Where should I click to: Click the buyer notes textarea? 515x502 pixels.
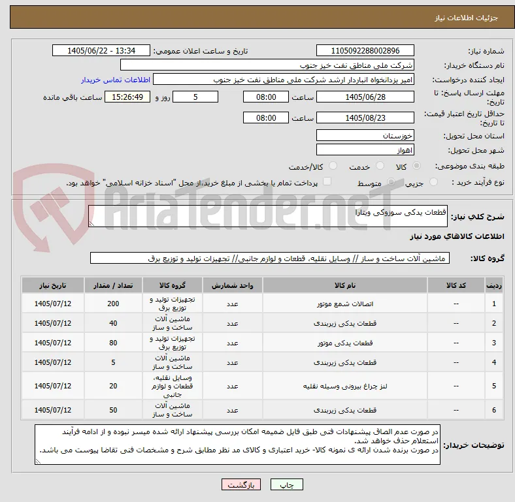[x=237, y=445]
